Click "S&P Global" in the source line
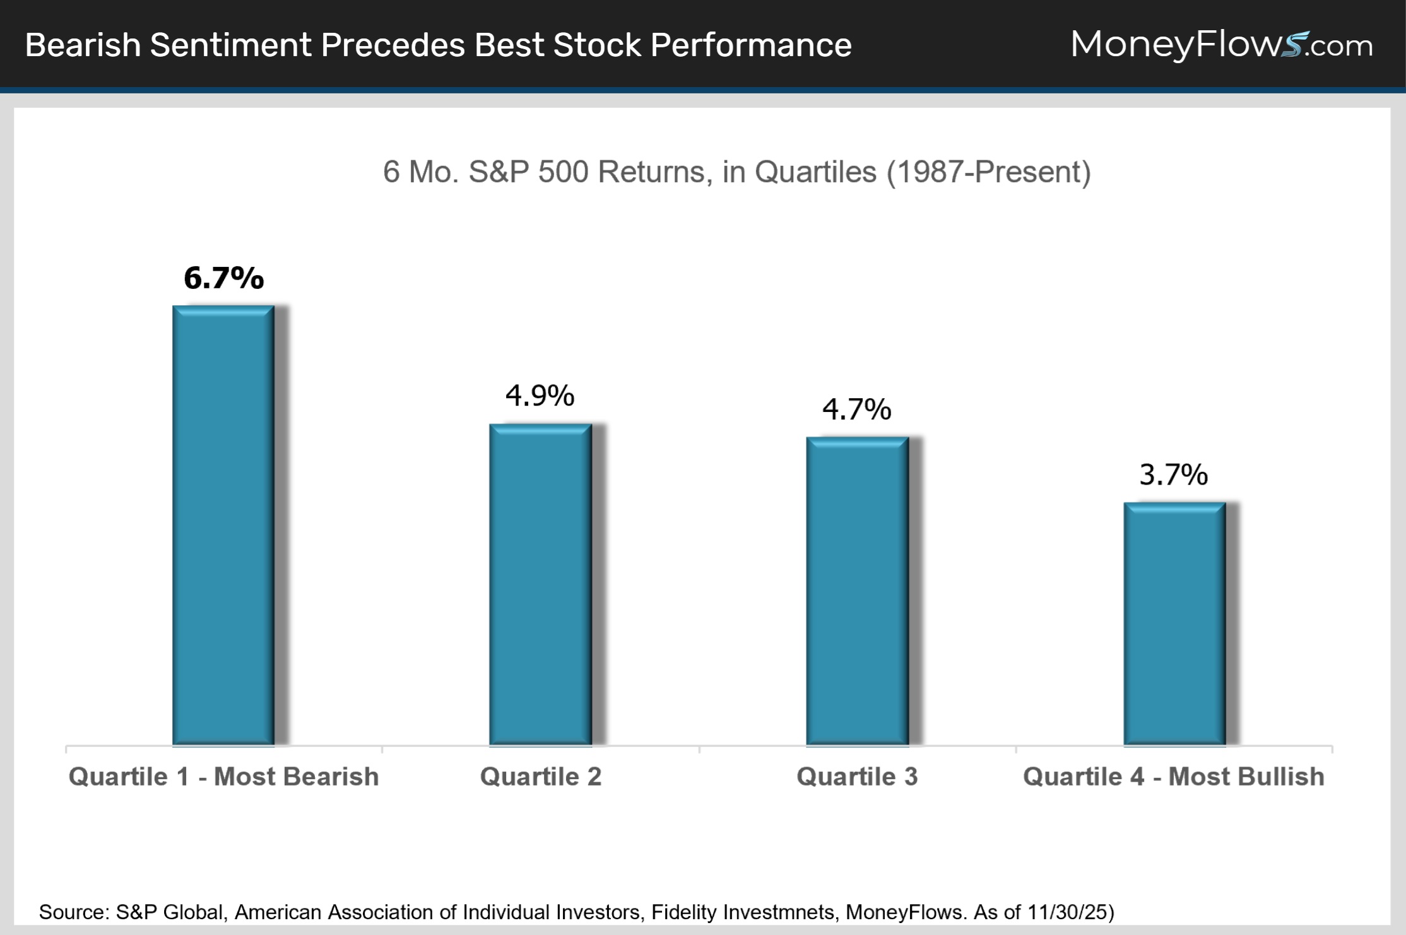Screen dimensions: 1406x935 [169, 912]
